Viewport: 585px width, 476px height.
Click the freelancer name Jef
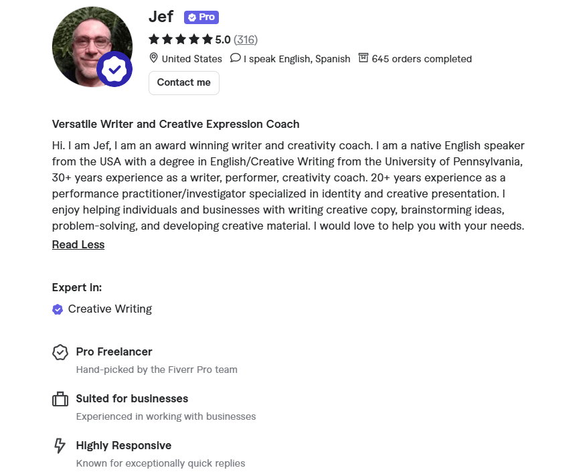pos(161,16)
